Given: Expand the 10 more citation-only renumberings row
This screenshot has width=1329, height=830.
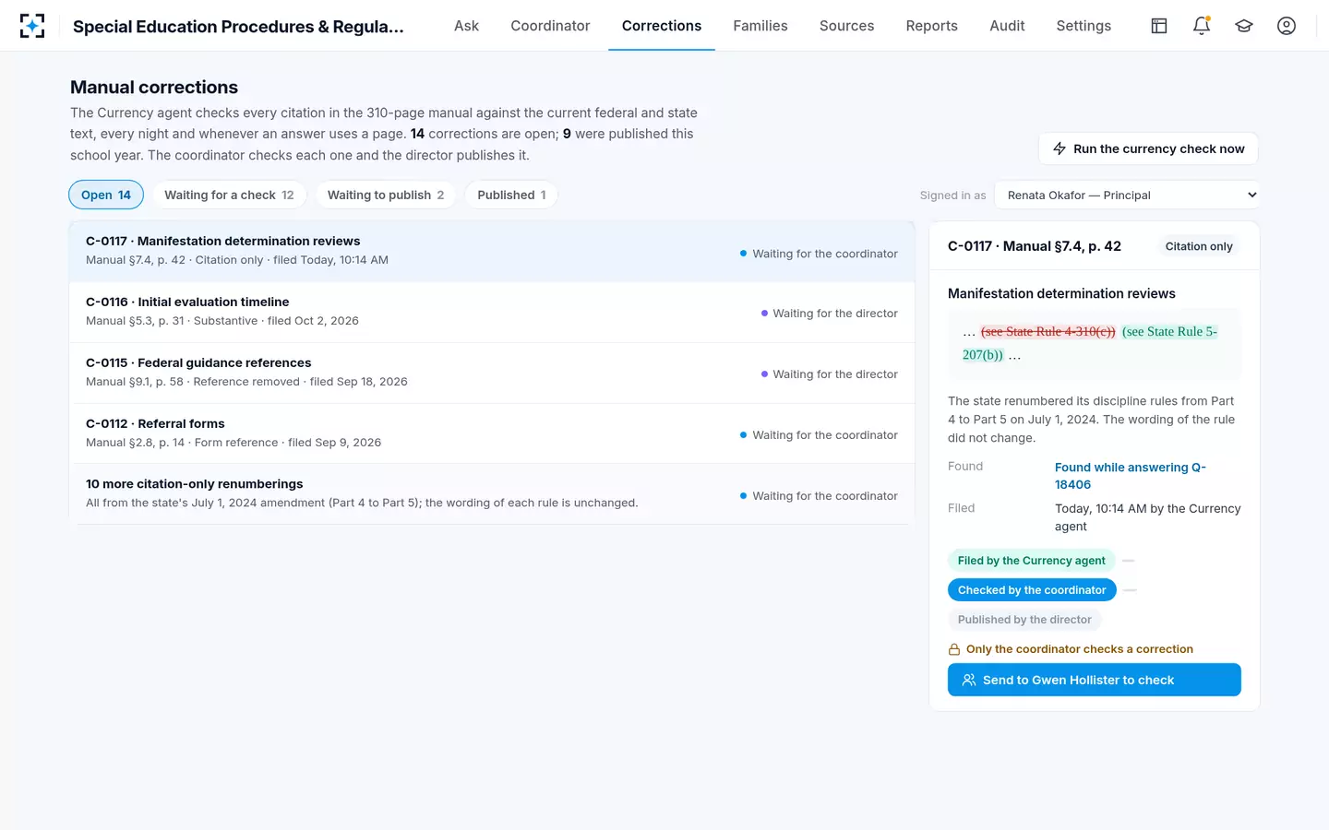Looking at the screenshot, I should 492,493.
